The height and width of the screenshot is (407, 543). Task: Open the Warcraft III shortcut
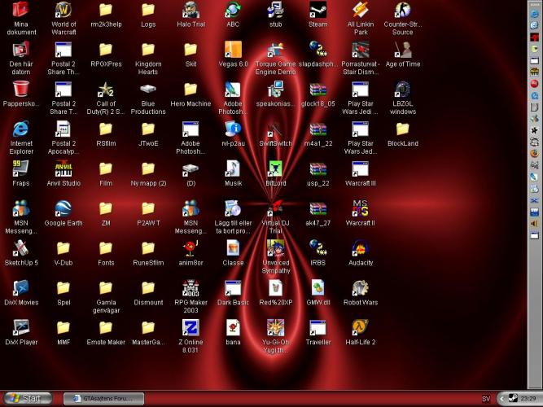[x=360, y=168]
